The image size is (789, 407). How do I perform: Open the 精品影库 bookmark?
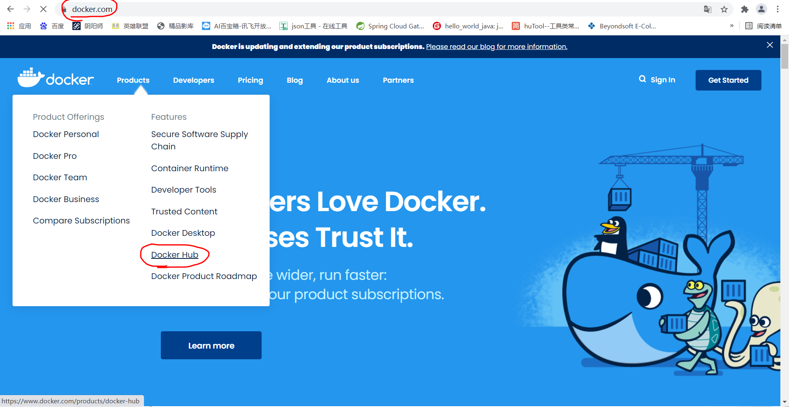tap(175, 26)
